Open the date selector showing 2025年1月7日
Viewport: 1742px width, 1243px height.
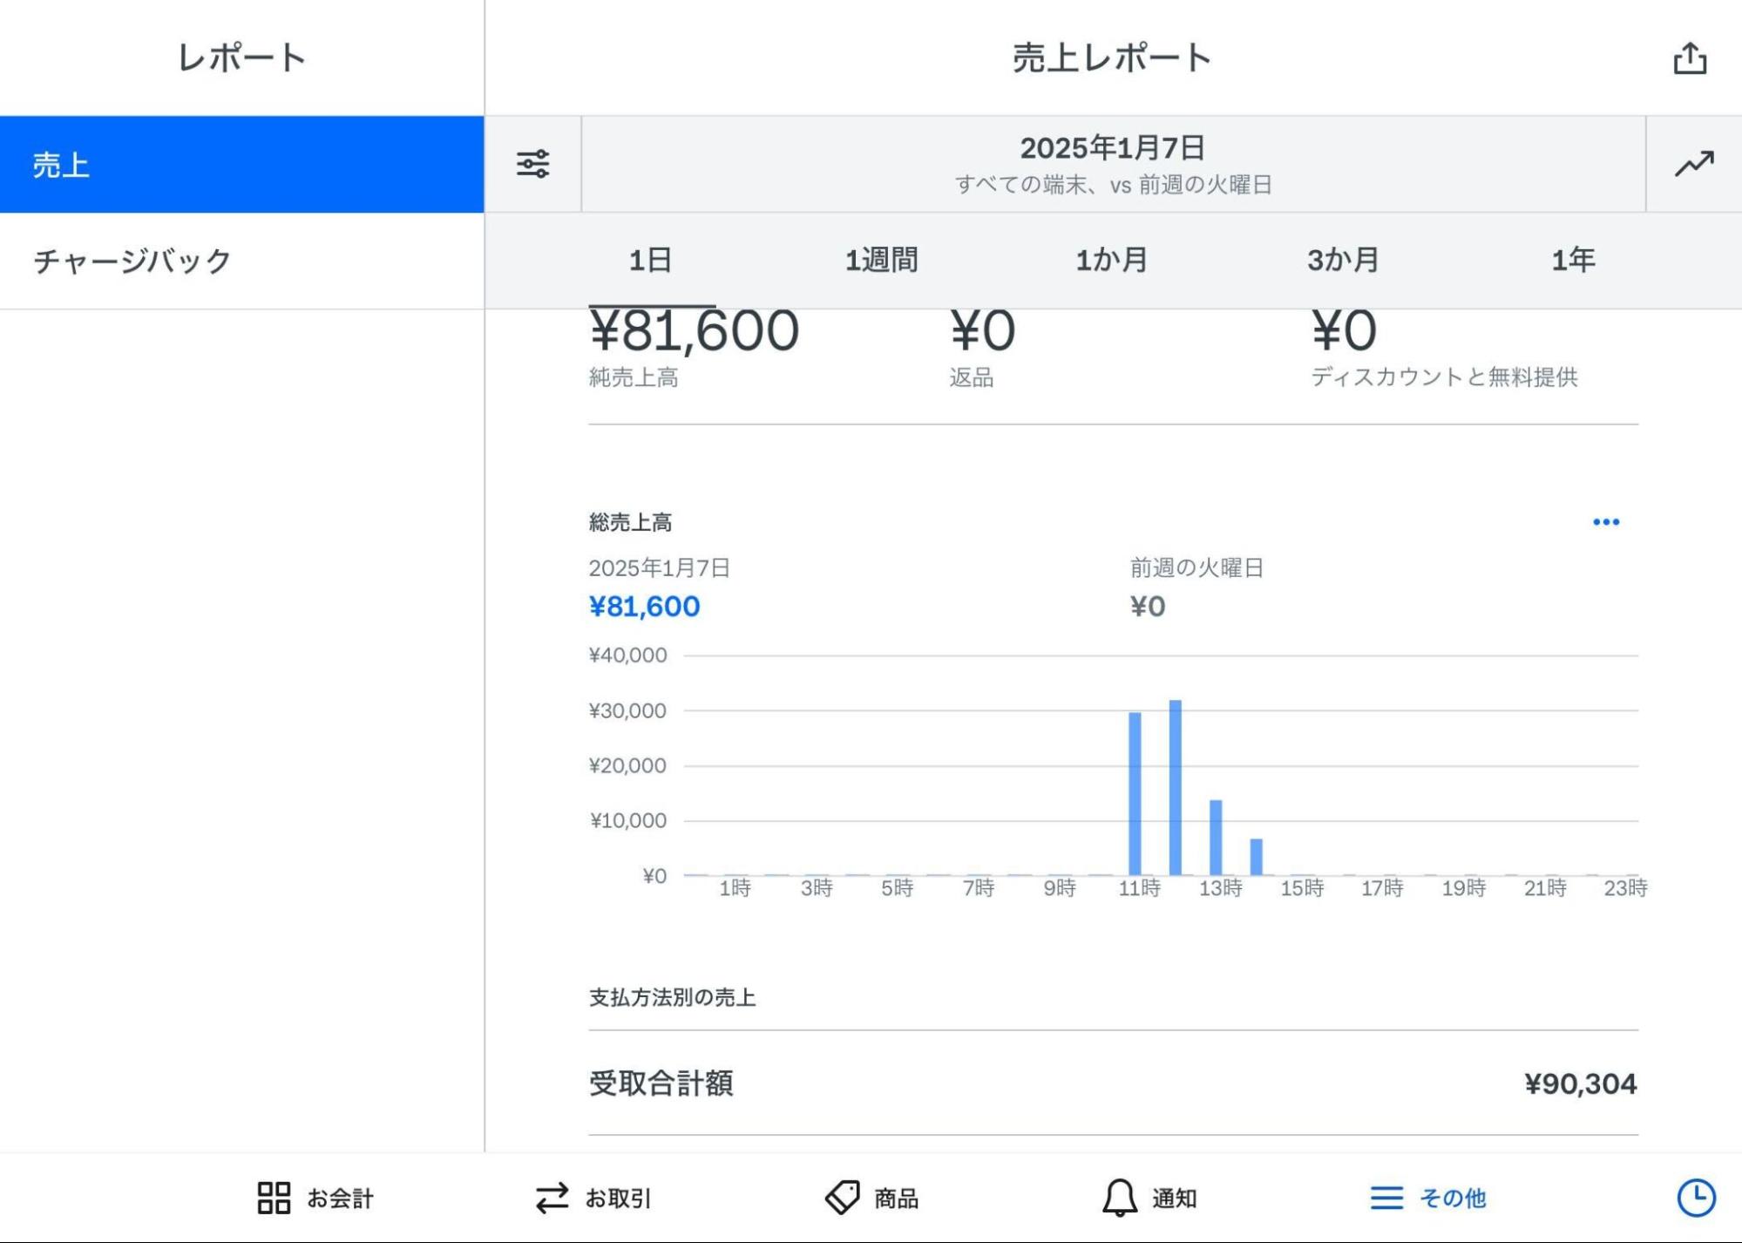click(x=1110, y=163)
